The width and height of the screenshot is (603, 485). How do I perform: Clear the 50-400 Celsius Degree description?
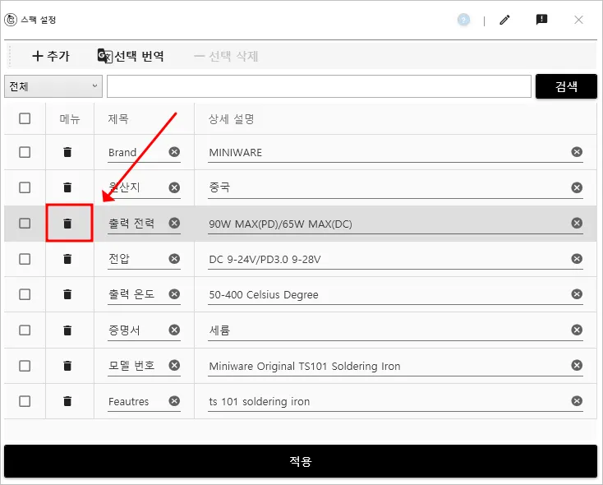(x=577, y=294)
